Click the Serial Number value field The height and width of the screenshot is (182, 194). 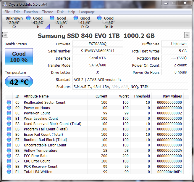coord(97,51)
